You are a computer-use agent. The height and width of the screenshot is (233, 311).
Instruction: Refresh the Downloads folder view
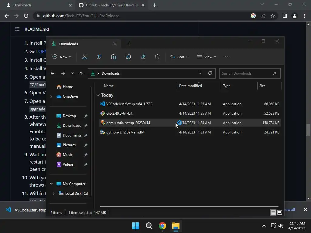tap(210, 73)
